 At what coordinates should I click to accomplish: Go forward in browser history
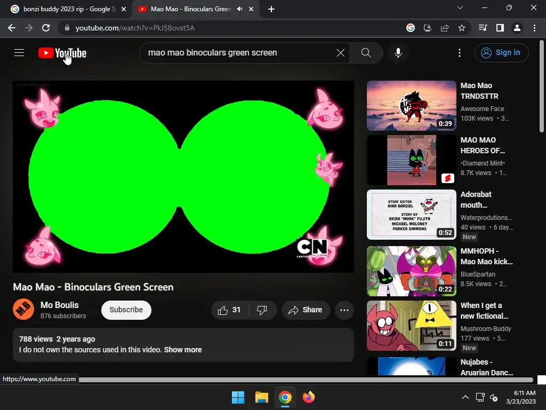[29, 28]
